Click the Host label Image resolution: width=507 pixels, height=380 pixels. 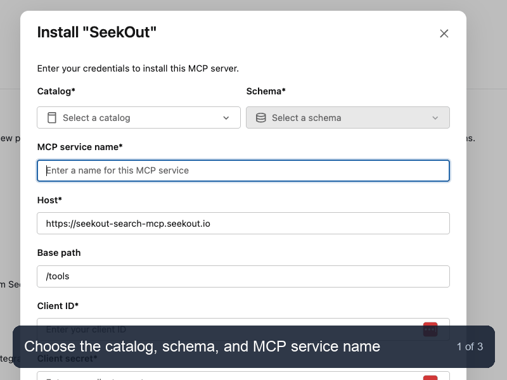49,200
